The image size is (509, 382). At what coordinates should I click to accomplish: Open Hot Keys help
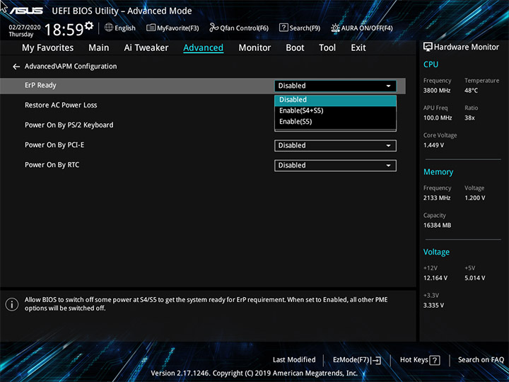pos(420,360)
